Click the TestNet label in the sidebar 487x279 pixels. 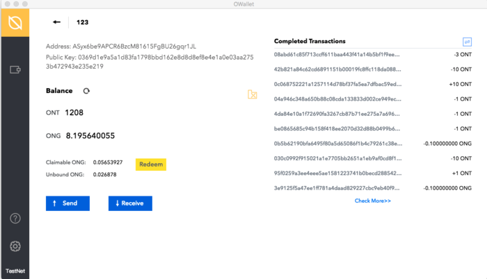click(15, 271)
